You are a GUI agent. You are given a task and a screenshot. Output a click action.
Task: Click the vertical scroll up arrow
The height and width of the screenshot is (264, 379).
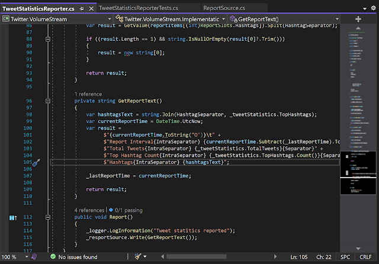358,28
